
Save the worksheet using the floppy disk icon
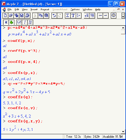pyautogui.click(x=22, y=15)
